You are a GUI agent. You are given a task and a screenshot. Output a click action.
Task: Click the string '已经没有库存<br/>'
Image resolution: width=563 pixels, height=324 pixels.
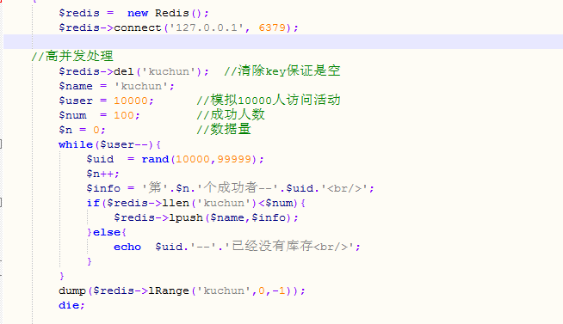click(x=294, y=247)
